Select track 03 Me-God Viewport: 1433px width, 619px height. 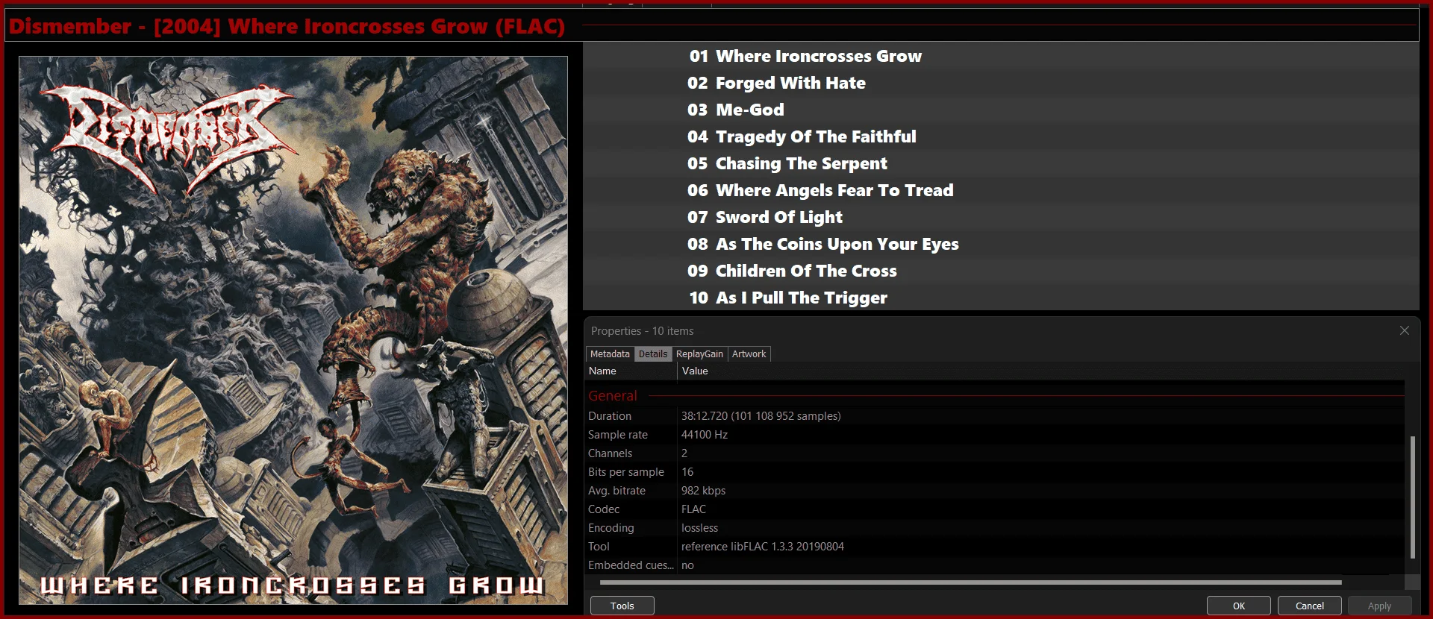tap(1001, 110)
